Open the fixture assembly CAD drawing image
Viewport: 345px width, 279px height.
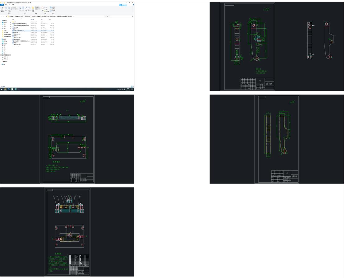67,232
